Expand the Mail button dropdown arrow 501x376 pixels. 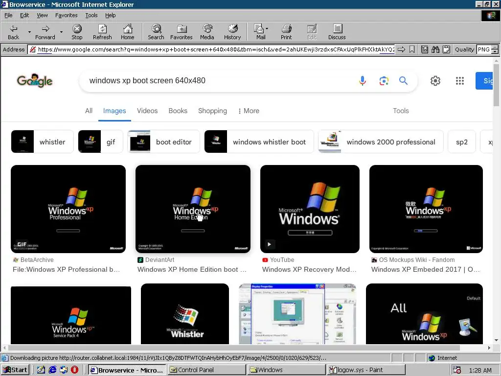click(x=267, y=29)
